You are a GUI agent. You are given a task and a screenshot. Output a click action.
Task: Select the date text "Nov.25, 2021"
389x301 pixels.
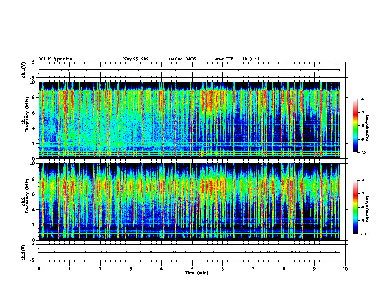(x=137, y=59)
